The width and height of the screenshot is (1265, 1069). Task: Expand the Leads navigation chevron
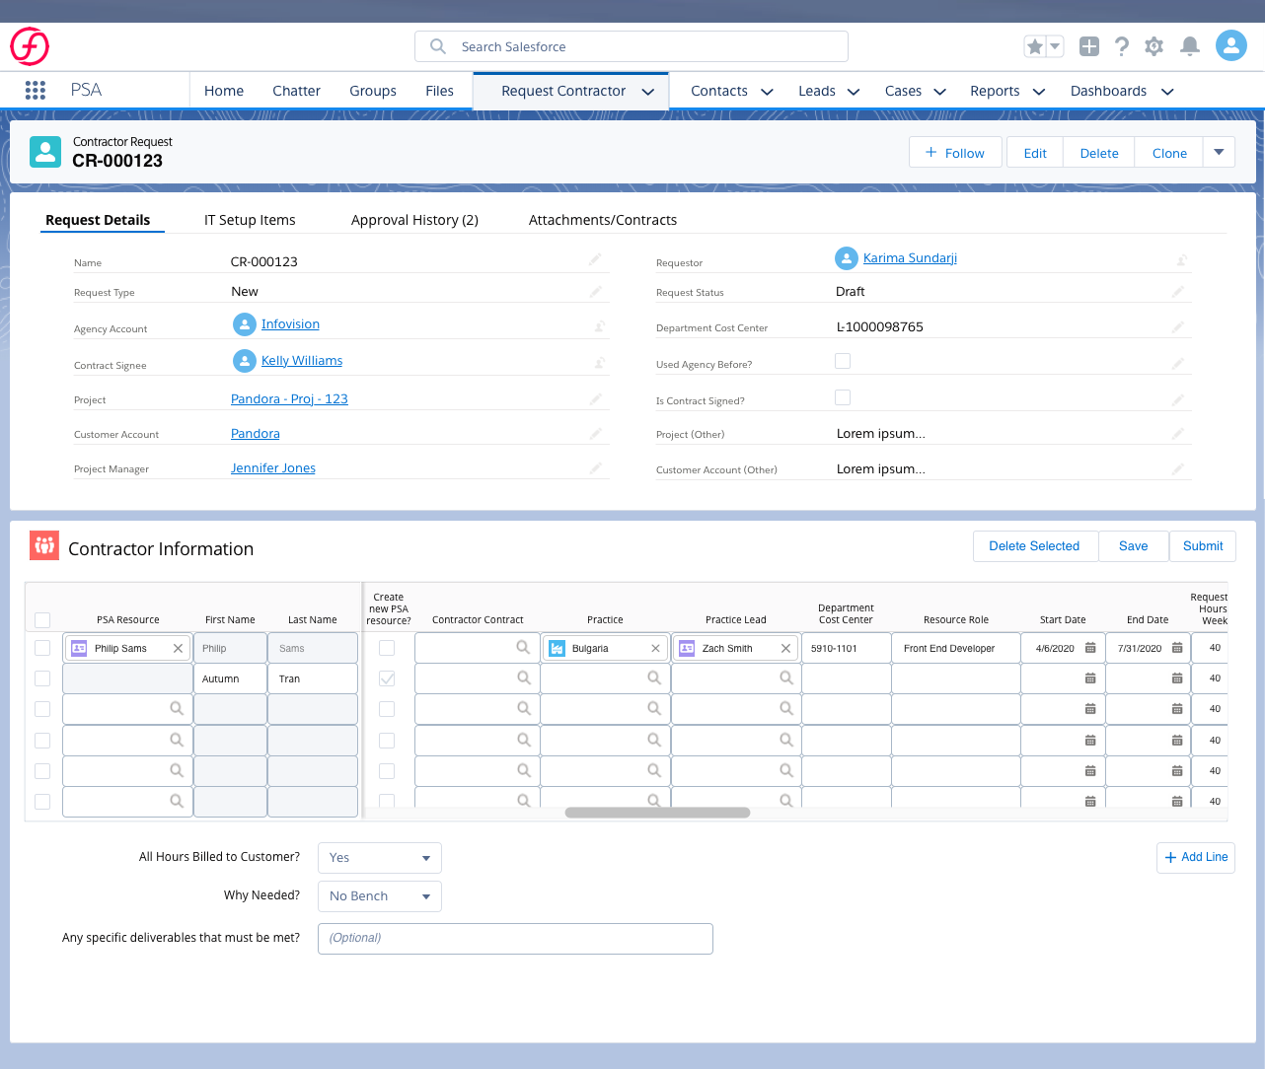854,92
